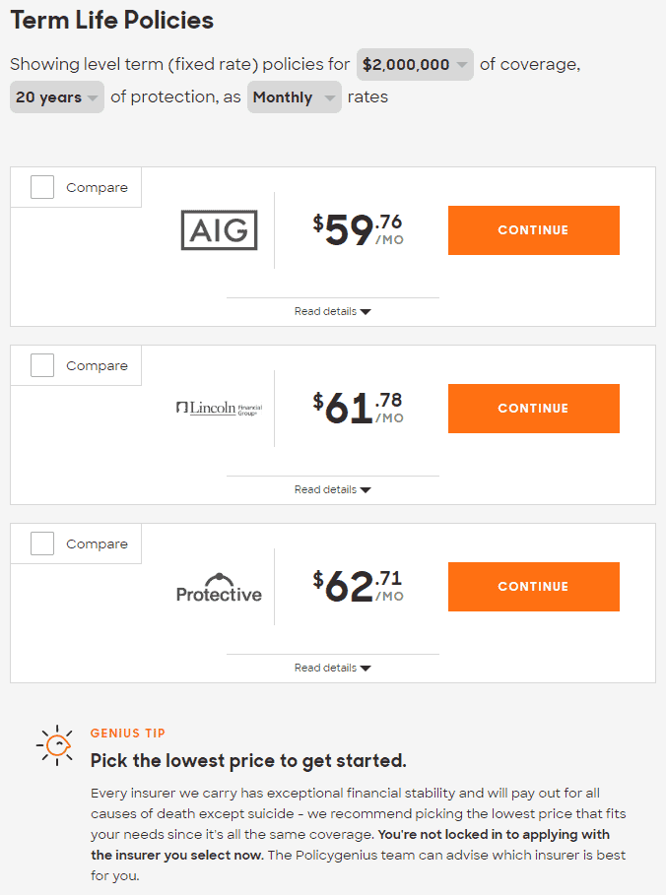The height and width of the screenshot is (895, 666).
Task: Expand Read details for Lincoln policy
Action: tap(332, 489)
